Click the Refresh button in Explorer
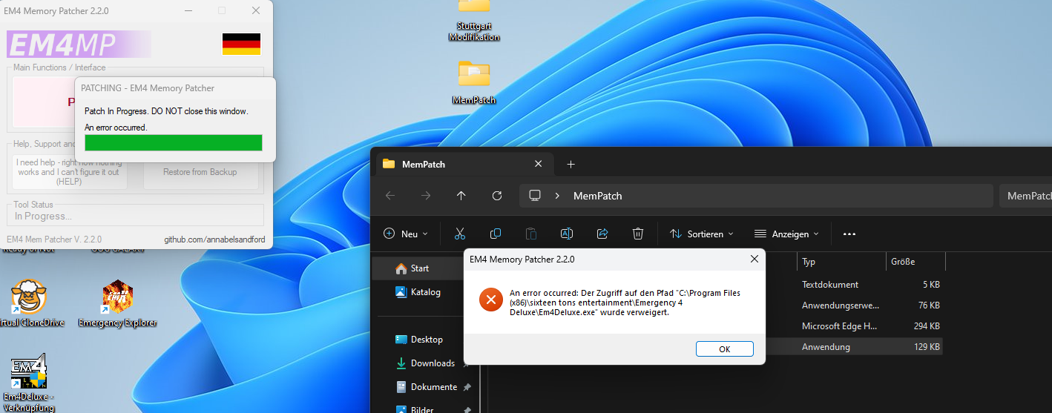This screenshot has height=413, width=1052. click(x=497, y=196)
